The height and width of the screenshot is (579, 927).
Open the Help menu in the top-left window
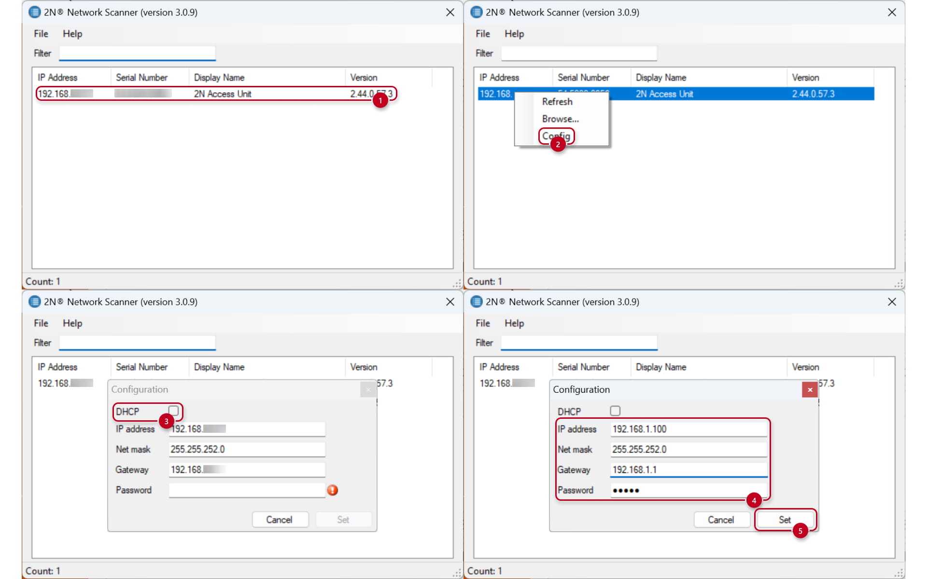click(72, 34)
